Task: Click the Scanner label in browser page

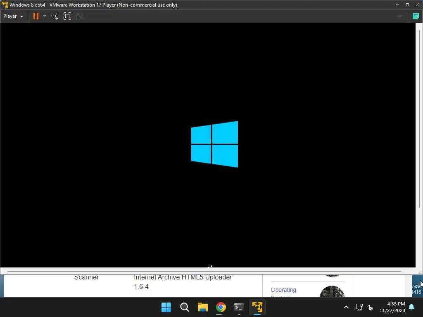Action: (x=86, y=277)
